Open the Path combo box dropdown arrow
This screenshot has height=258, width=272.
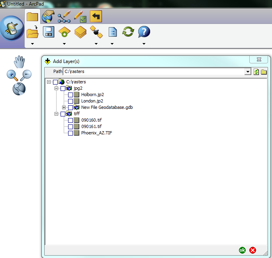click(x=248, y=72)
